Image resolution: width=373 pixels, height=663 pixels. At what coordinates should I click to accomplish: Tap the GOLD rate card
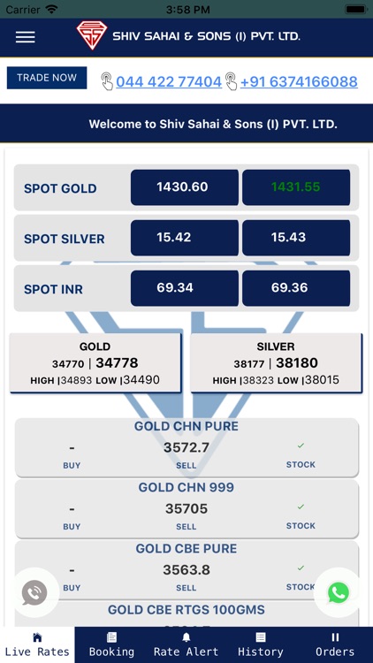(x=96, y=362)
